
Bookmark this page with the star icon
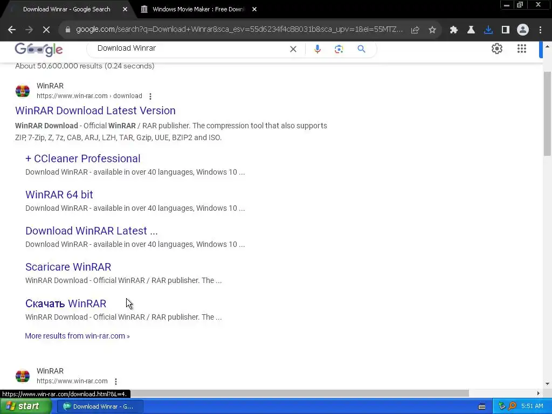[x=432, y=30]
